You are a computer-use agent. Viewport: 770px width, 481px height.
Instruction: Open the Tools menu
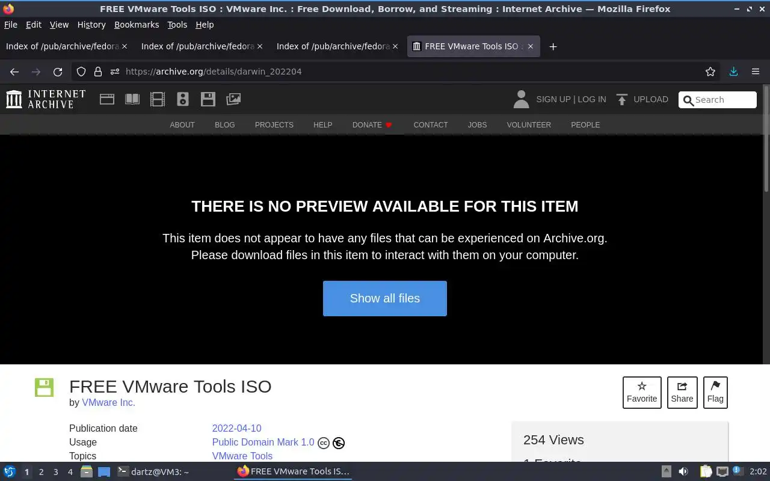click(x=177, y=25)
